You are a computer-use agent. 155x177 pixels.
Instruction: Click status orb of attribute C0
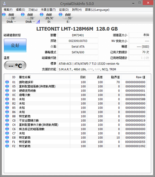coord(7,120)
